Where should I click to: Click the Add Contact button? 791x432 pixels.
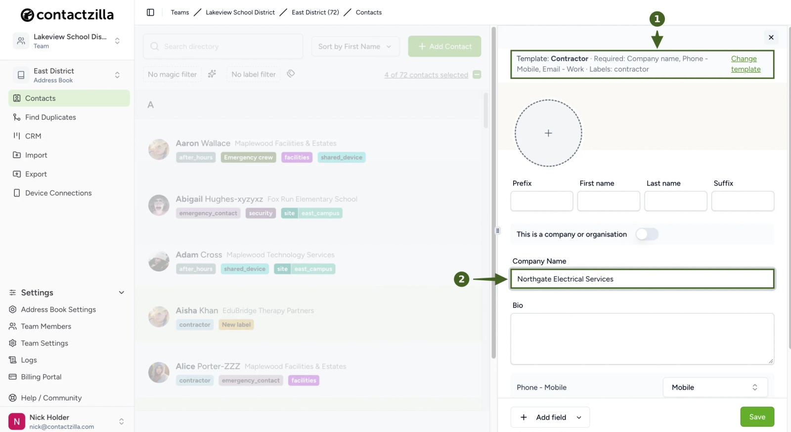click(x=444, y=46)
